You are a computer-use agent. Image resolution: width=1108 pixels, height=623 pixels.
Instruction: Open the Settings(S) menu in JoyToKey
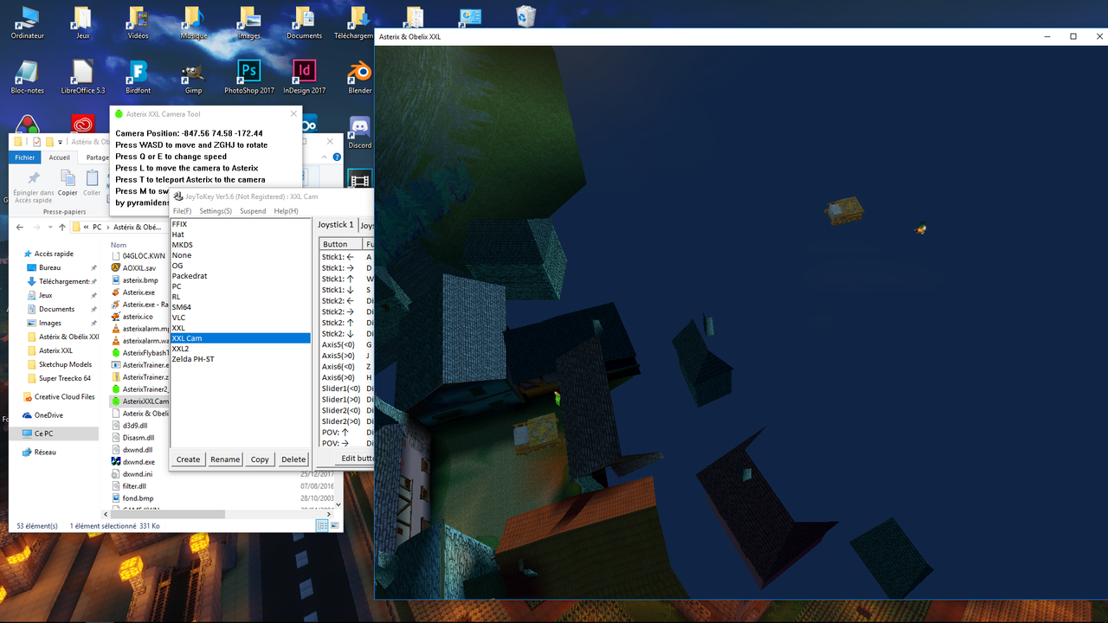[x=216, y=211]
